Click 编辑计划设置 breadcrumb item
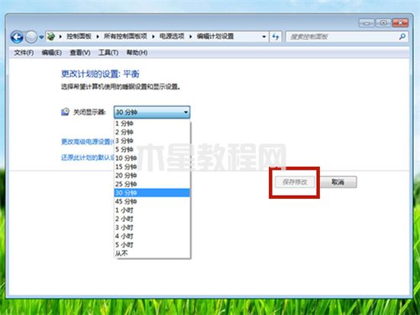Image resolution: width=420 pixels, height=315 pixels. click(215, 36)
